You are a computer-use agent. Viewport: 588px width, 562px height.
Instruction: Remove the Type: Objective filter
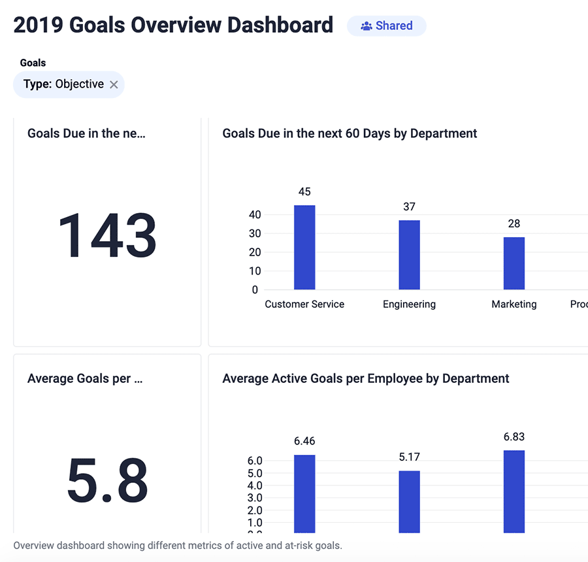pos(114,84)
